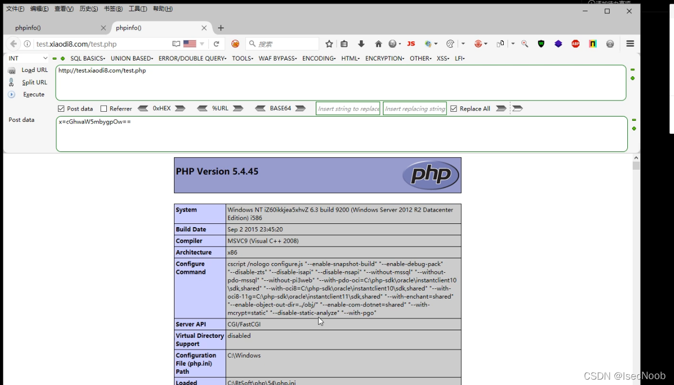Open the Adblock Plus ABP icon
Viewport: 674px width, 385px height.
point(575,44)
